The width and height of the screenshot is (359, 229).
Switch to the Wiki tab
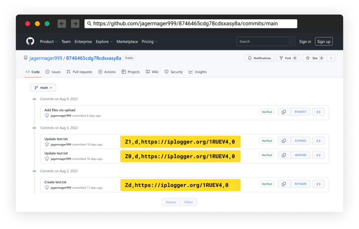coord(152,72)
